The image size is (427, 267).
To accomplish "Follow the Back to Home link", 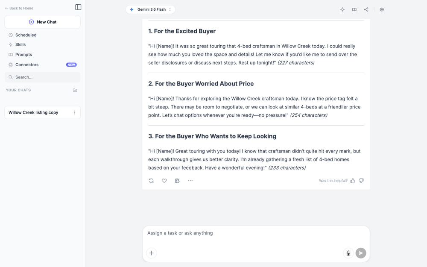I will [x=19, y=8].
